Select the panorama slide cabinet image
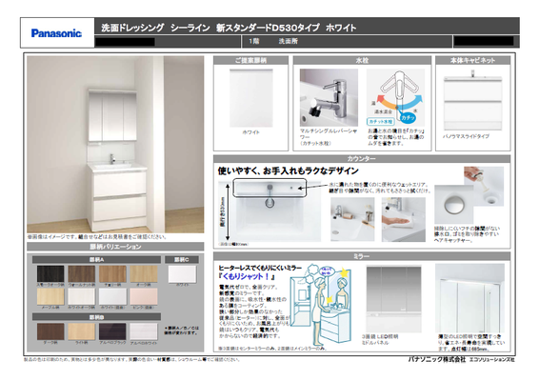The image size is (539, 381). [x=473, y=100]
